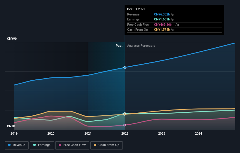Click the CN¥9b y-axis label

pos(12,39)
